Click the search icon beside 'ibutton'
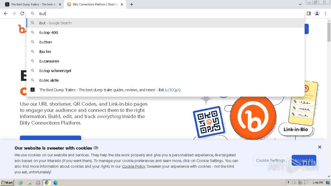Screen dimensions: 331x186 (x=33, y=42)
